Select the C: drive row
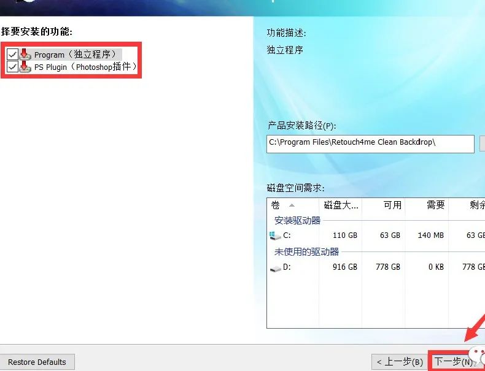485x371 pixels. [376, 235]
